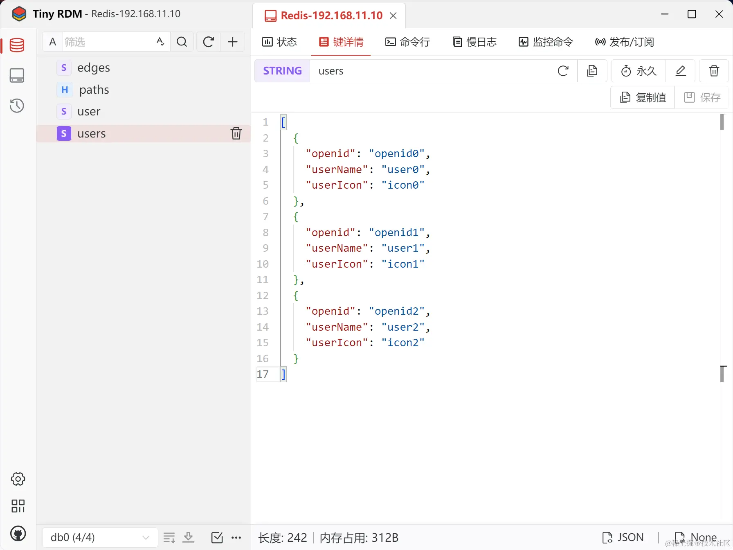Open the db0 (4/4) database dropdown
The height and width of the screenshot is (550, 733).
tap(100, 537)
